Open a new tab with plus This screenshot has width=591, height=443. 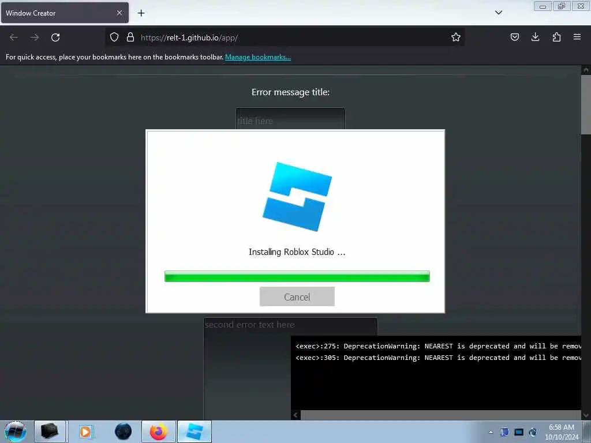[141, 13]
